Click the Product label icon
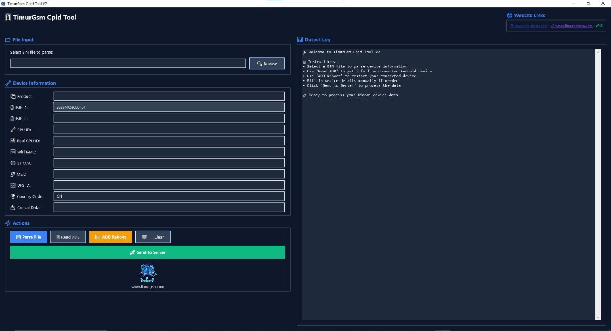Image resolution: width=611 pixels, height=331 pixels. pyautogui.click(x=13, y=96)
